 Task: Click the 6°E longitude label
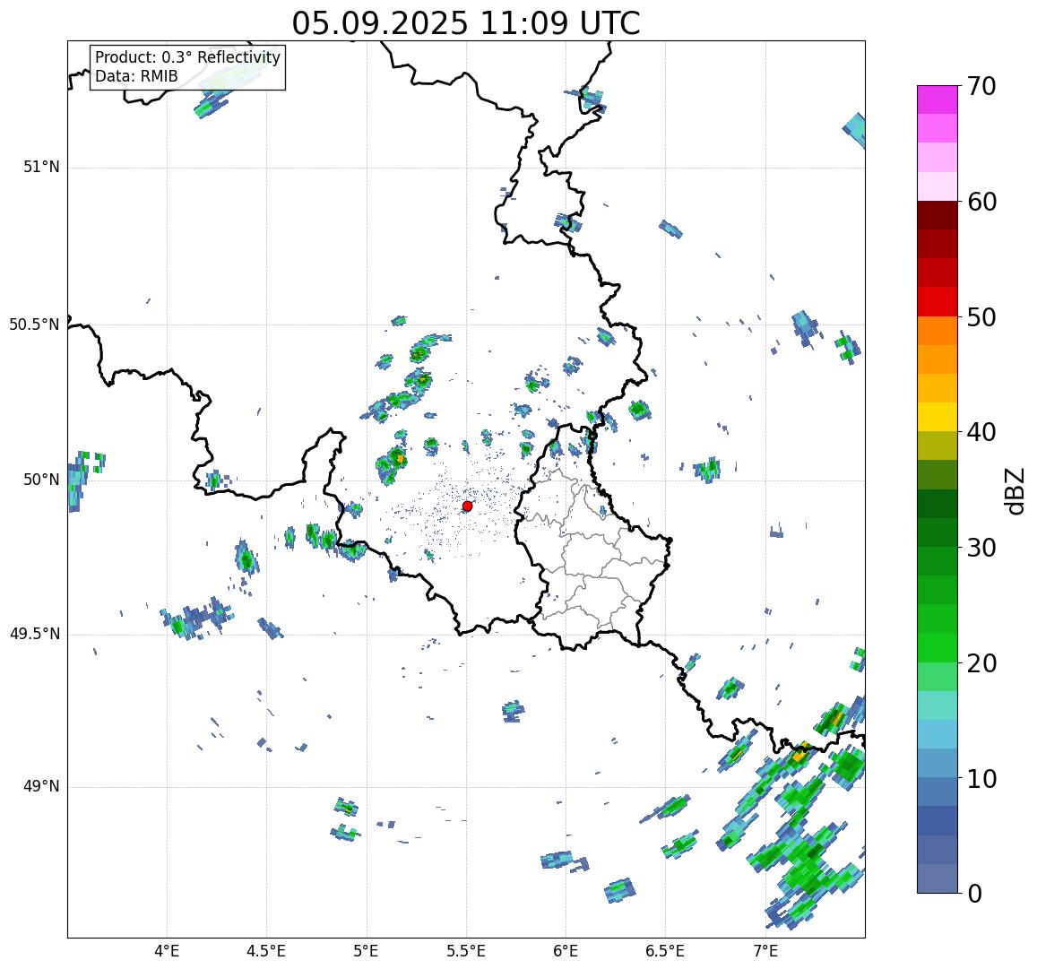point(566,951)
